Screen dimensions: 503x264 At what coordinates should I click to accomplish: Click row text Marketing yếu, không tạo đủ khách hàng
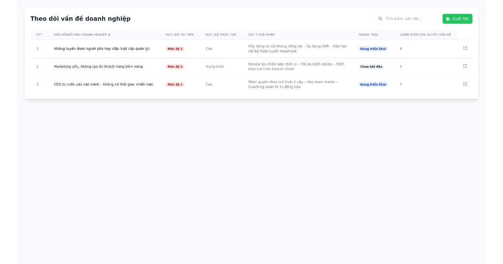click(x=98, y=66)
